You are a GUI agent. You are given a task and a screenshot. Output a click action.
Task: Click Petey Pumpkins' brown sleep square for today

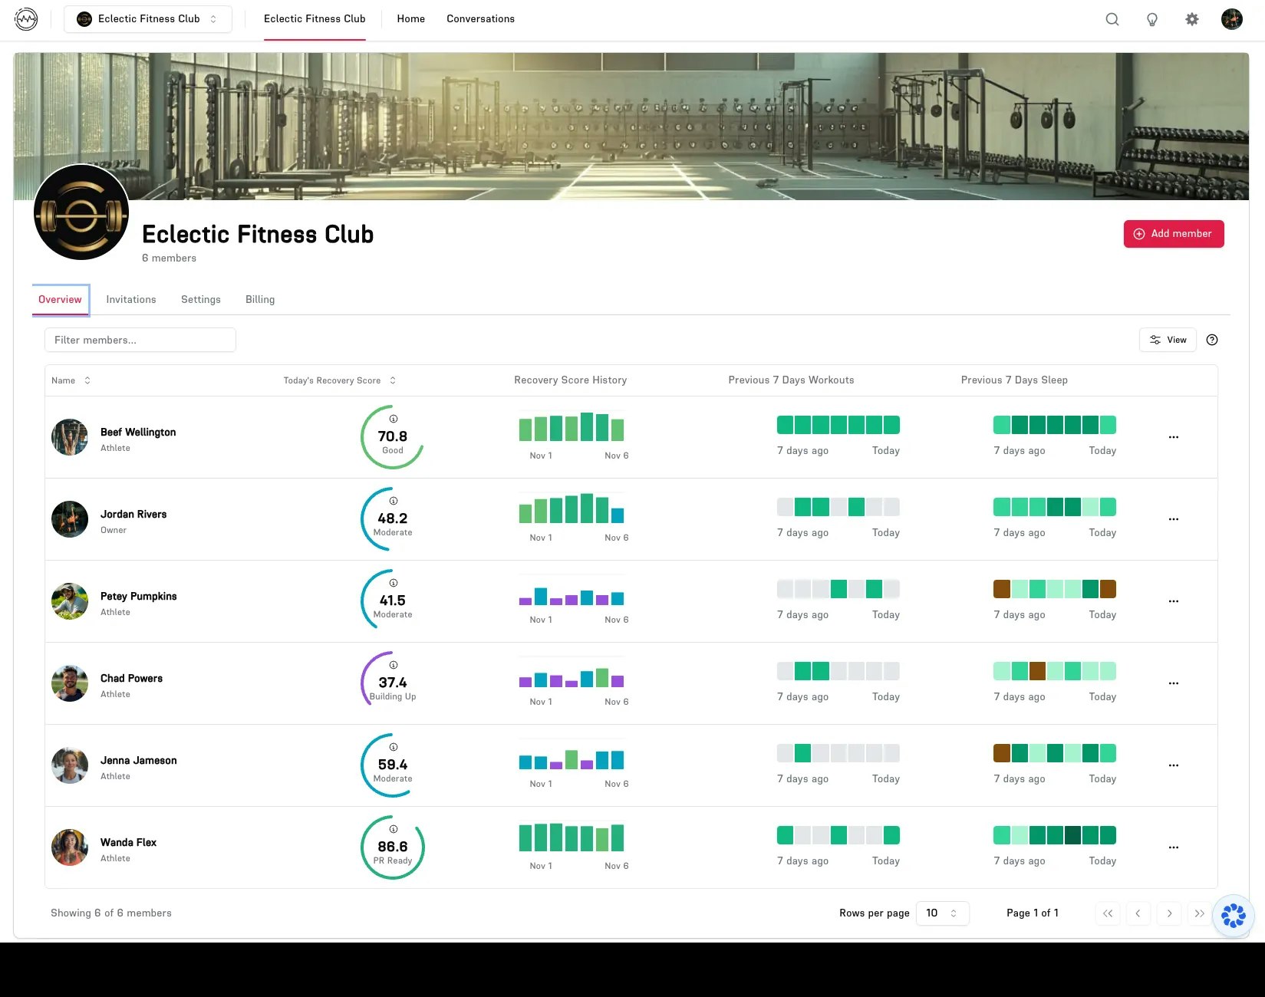[x=1108, y=589]
